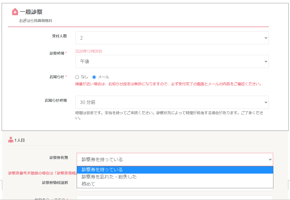
Task: Click the おぎはら耳鼻咽喉科 clinic name
Action: (35, 21)
